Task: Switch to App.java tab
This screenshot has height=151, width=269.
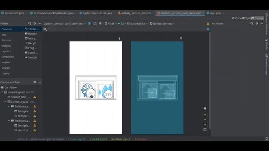Action: pos(215,13)
